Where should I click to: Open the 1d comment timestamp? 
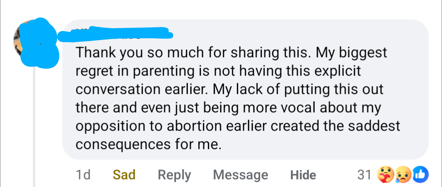click(x=83, y=175)
